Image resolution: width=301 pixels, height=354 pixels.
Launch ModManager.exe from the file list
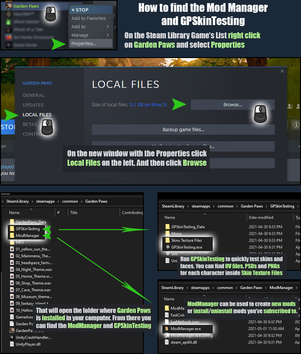[183, 329]
